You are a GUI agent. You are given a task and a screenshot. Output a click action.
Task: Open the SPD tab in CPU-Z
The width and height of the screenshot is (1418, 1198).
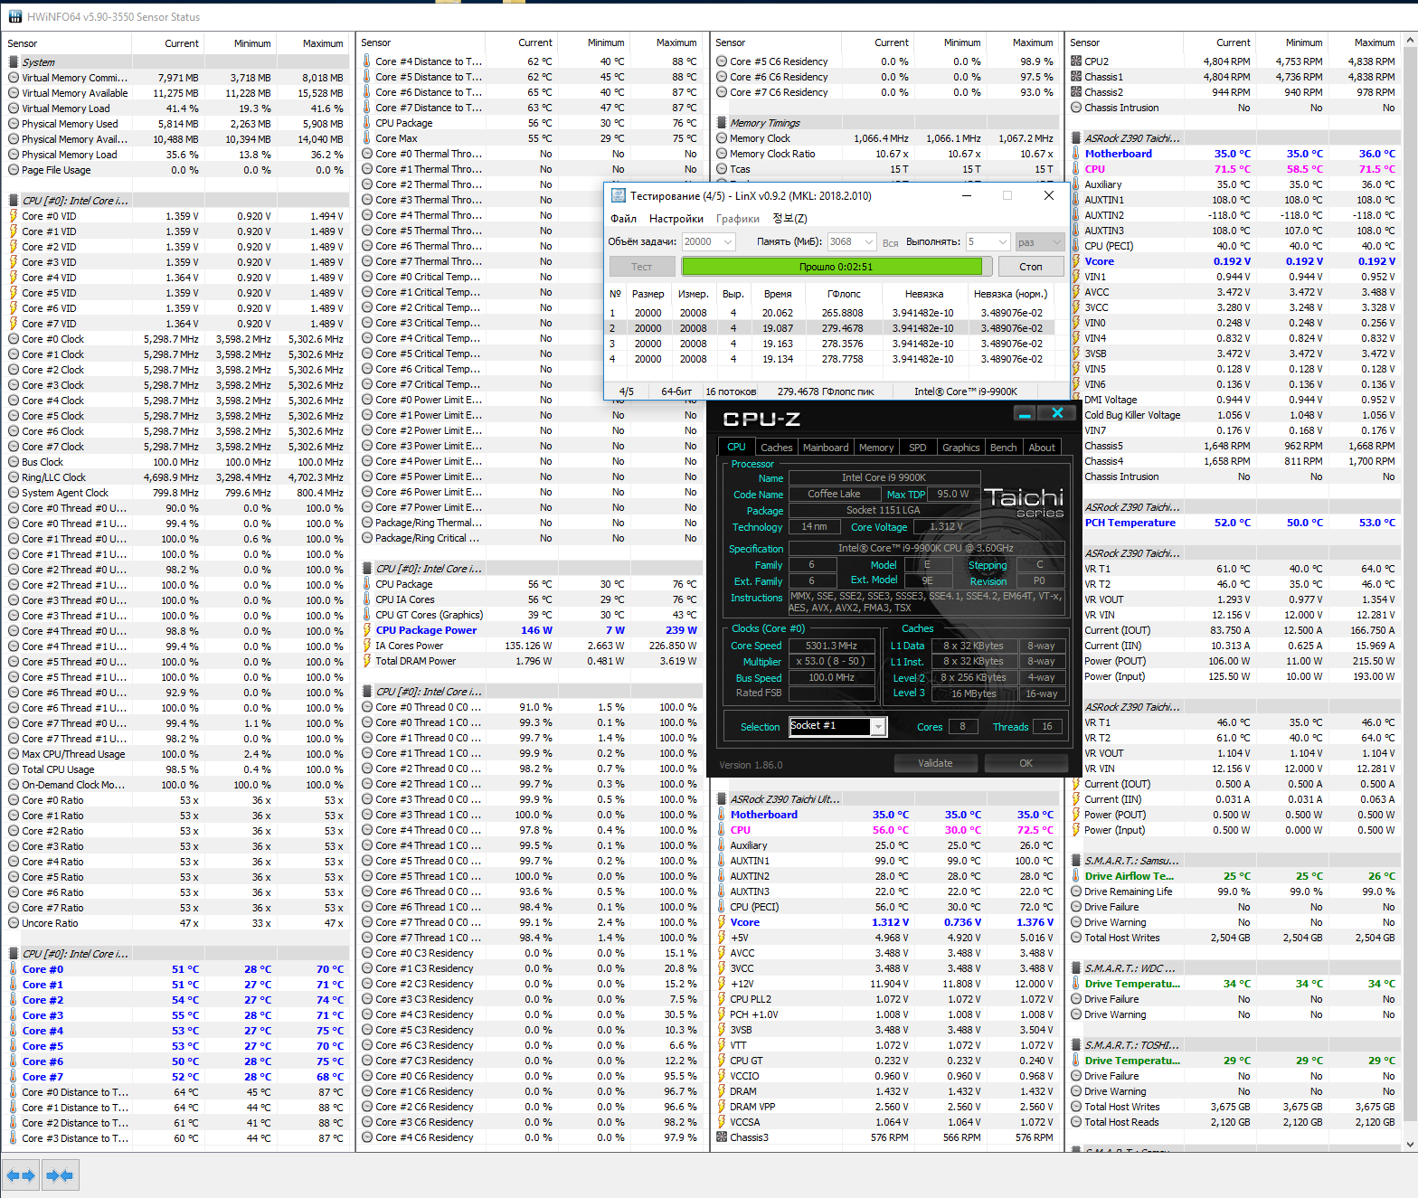click(918, 448)
